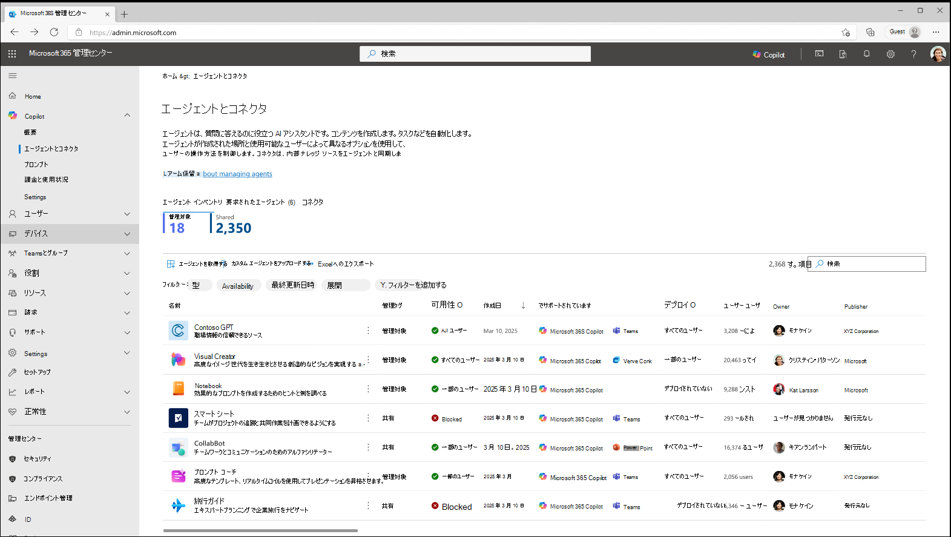Expand the デバイス navigation section

click(x=127, y=234)
